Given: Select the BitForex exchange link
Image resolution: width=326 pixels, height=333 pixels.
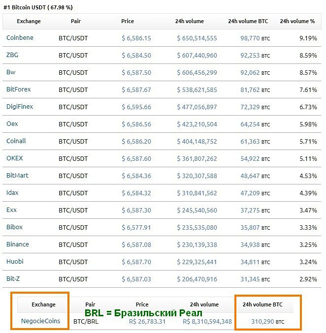Looking at the screenshot, I should click(19, 90).
